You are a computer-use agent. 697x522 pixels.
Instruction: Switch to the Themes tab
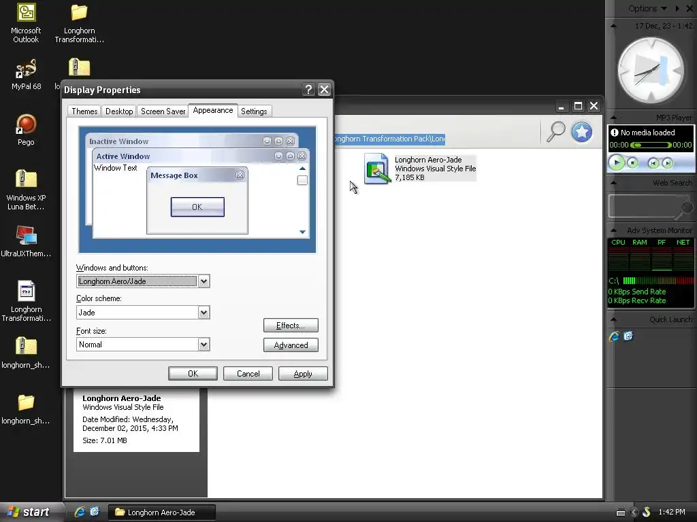pos(84,111)
